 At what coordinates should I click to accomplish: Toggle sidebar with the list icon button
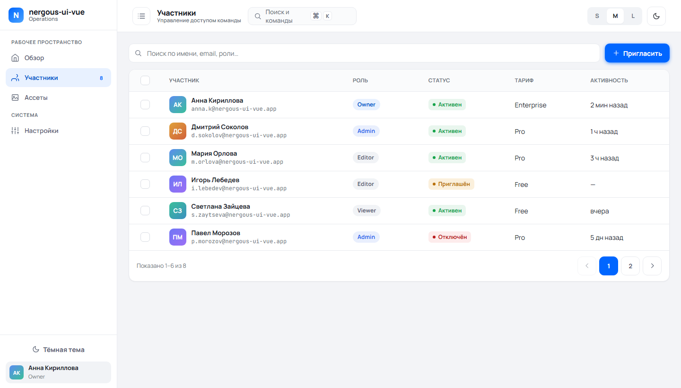pyautogui.click(x=141, y=16)
